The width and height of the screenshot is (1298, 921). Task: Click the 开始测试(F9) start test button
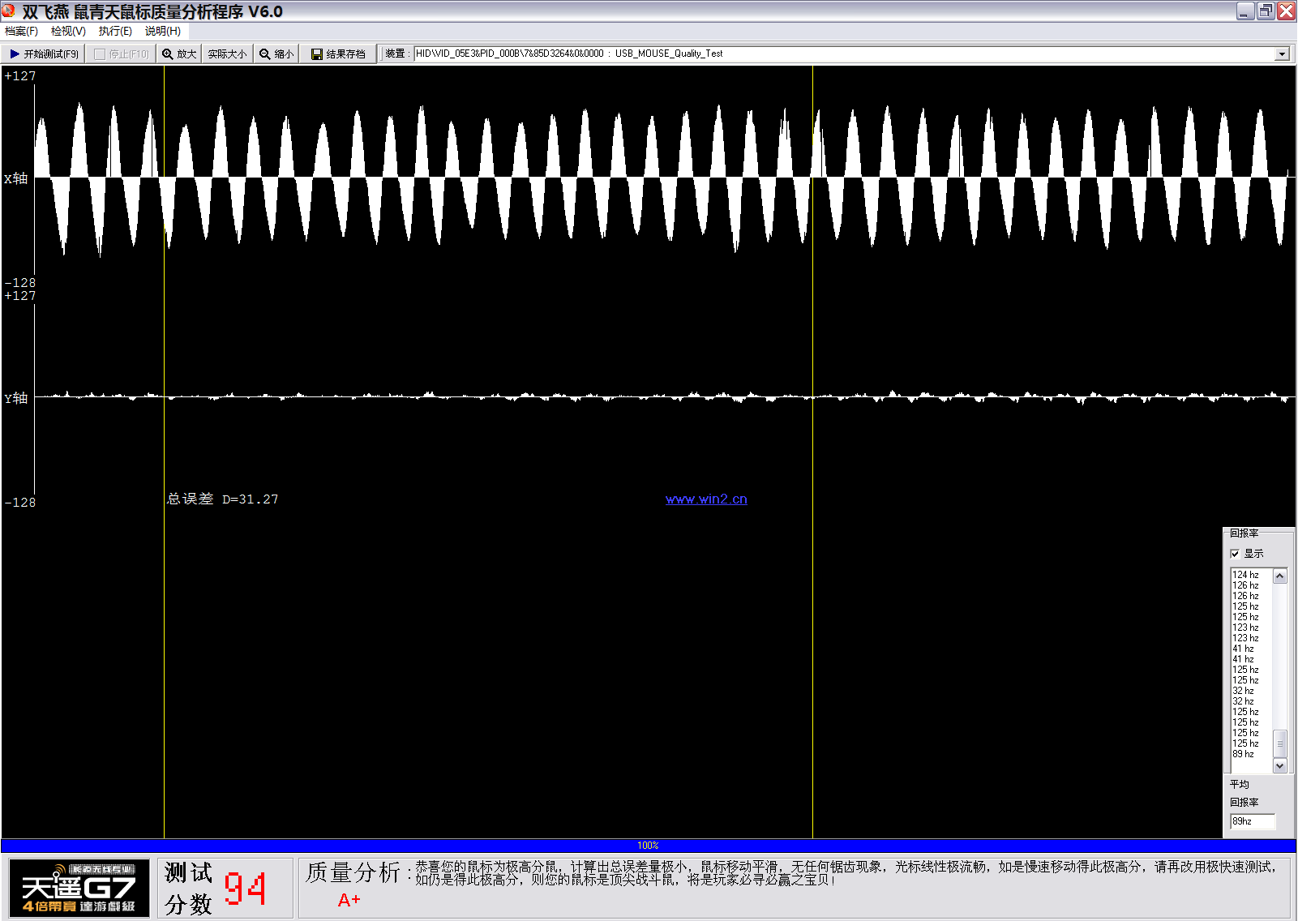tap(44, 54)
